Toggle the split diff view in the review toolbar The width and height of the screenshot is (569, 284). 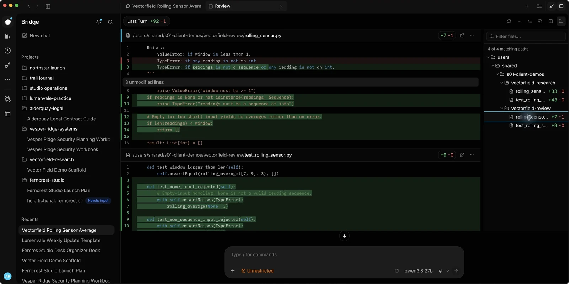pyautogui.click(x=551, y=21)
